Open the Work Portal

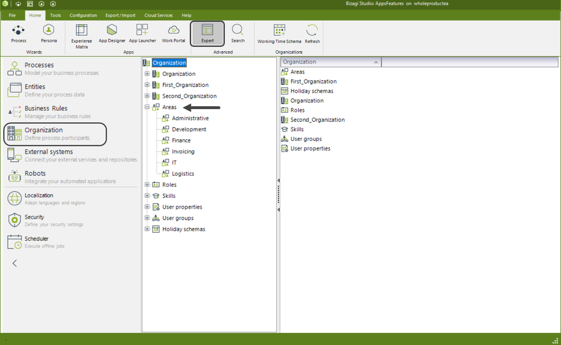click(174, 34)
